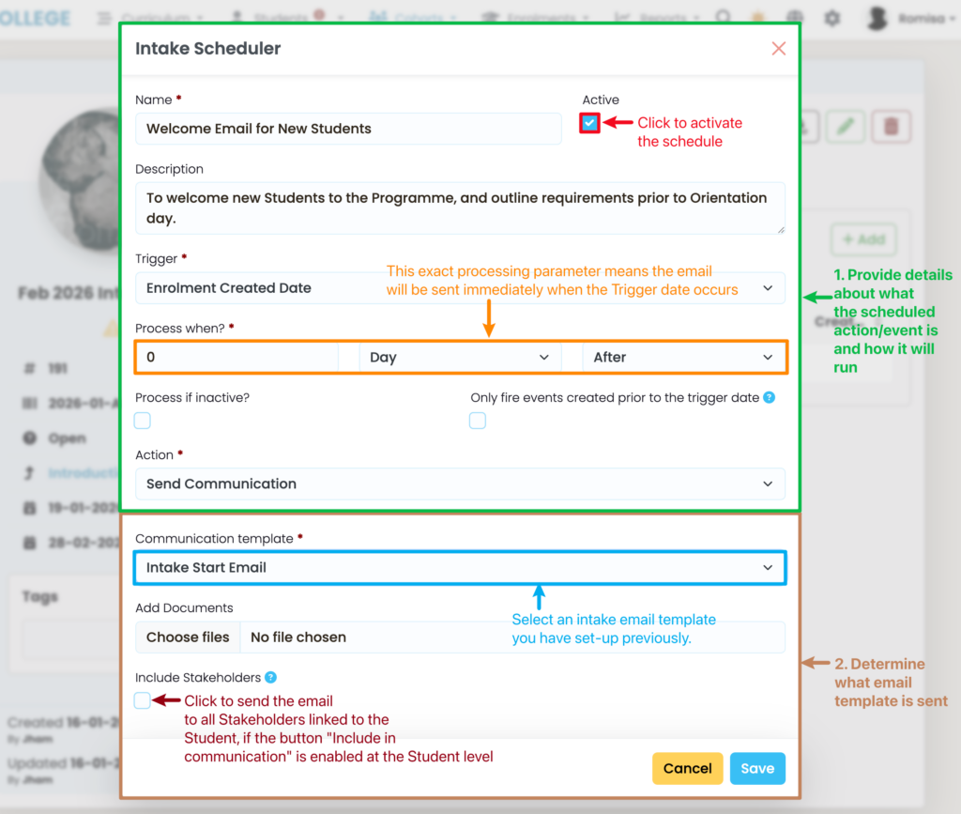961x814 pixels.
Task: Click the help icon beside Include Stakeholders
Action: pos(270,677)
